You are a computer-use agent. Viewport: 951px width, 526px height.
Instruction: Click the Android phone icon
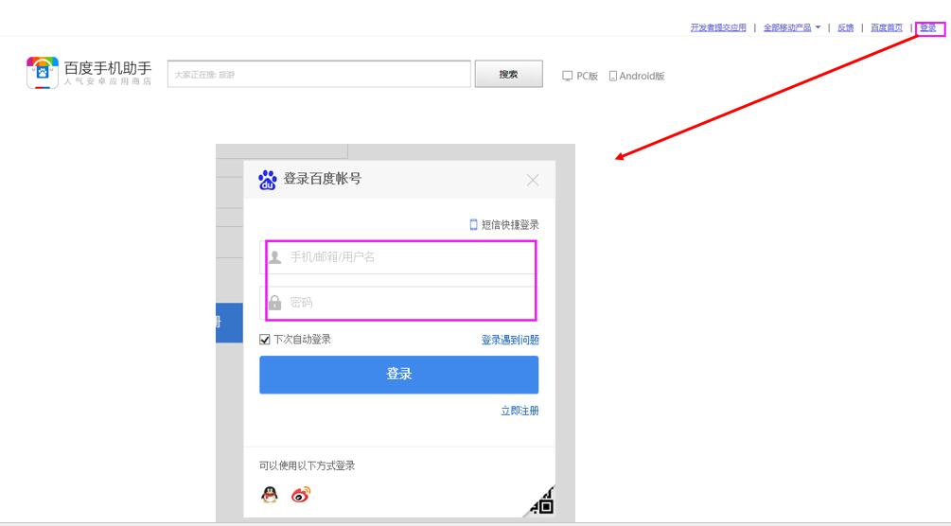point(612,76)
